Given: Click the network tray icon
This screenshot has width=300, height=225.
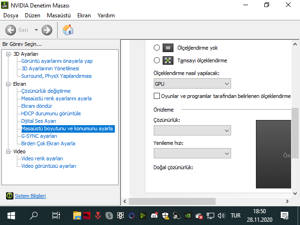Looking at the screenshot, I should tap(210, 216).
